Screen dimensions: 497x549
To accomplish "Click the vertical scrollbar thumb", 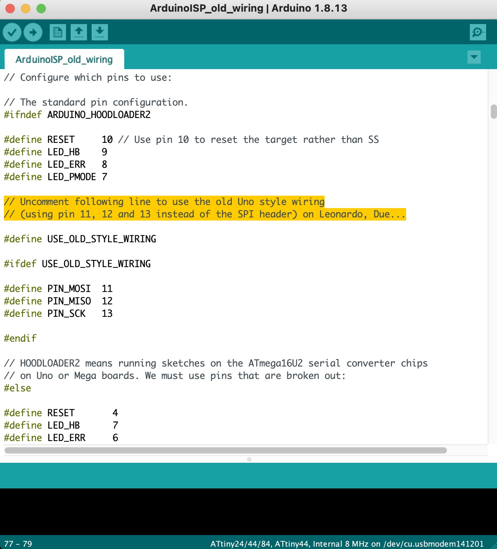I will click(x=494, y=111).
